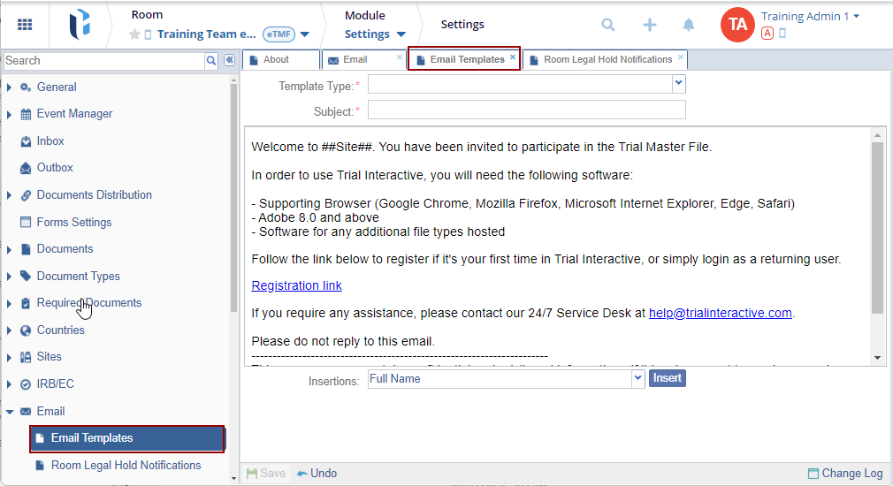The image size is (893, 486).
Task: Click the TA user avatar
Action: (x=737, y=25)
